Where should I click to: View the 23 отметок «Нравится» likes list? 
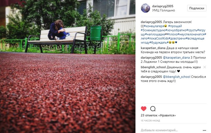pos(158,116)
